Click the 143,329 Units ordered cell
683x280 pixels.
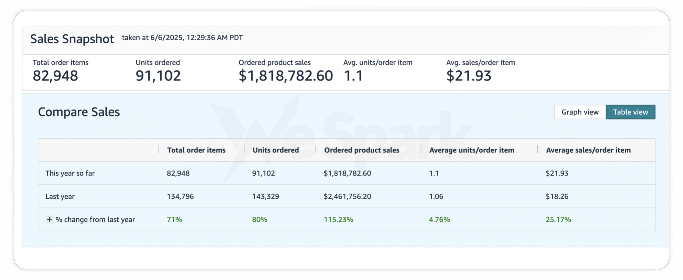pos(266,196)
